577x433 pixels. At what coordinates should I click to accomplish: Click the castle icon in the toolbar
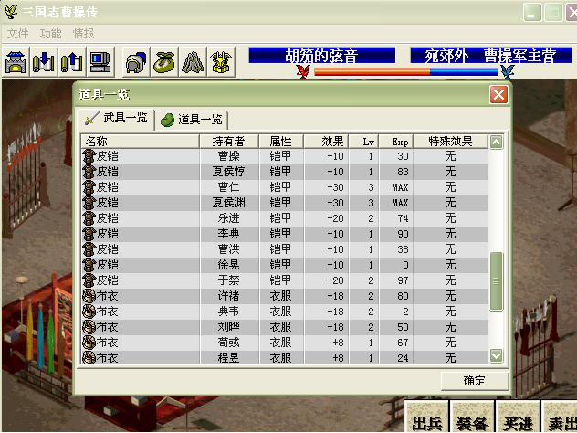[x=16, y=62]
